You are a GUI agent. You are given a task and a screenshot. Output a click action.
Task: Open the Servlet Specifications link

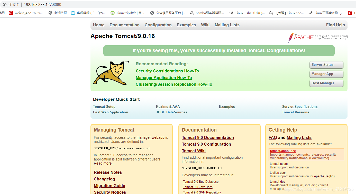300,106
